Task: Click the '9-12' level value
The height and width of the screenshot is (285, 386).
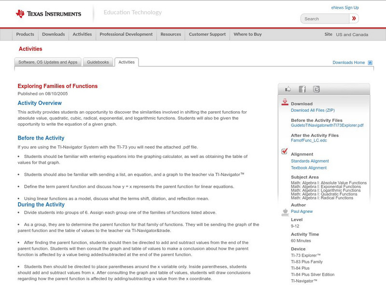Action: point(295,226)
